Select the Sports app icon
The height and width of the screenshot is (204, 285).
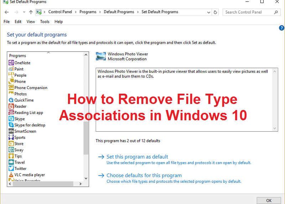click(x=11, y=137)
